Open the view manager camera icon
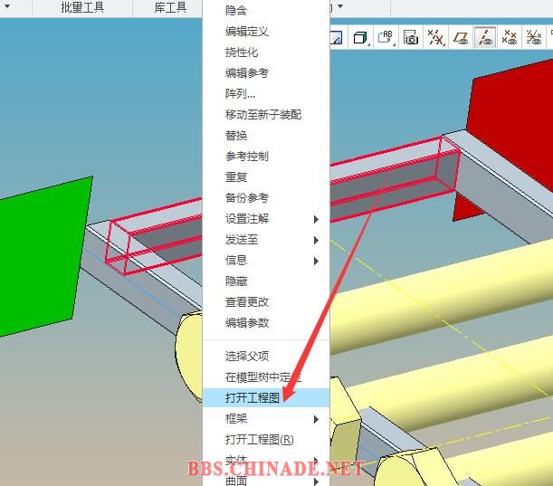The image size is (553, 486). point(411,37)
